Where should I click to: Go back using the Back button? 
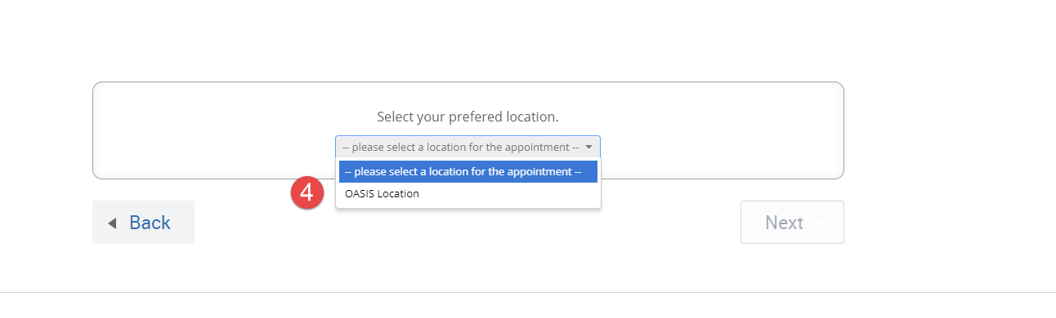[x=143, y=223]
